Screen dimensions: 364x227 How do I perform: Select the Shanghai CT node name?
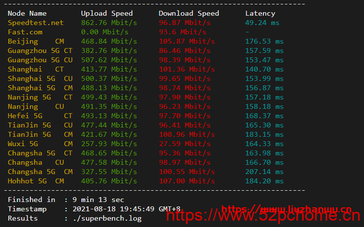click(36, 69)
